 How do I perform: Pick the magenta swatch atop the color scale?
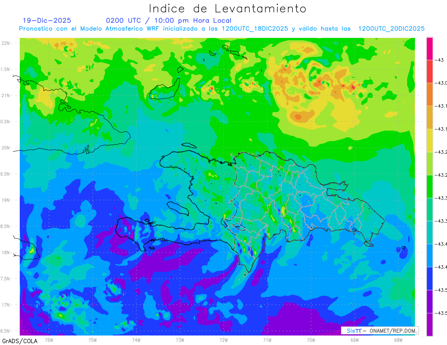429,48
